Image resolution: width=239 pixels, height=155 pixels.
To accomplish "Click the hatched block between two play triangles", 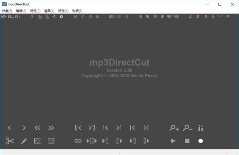I will click(x=92, y=141).
